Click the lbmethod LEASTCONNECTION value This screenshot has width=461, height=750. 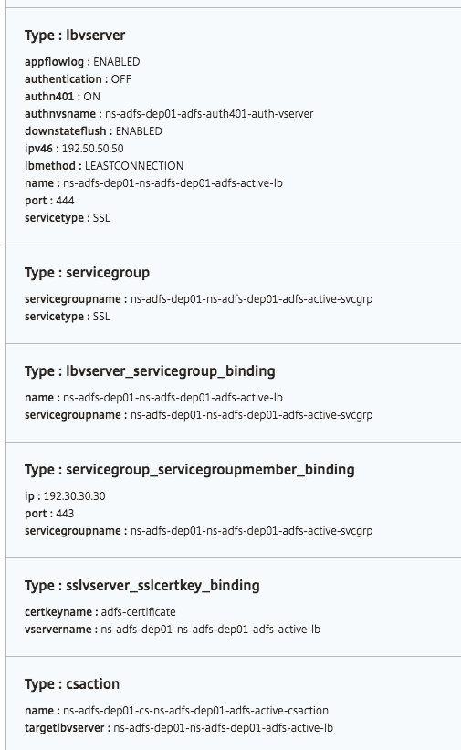click(134, 166)
